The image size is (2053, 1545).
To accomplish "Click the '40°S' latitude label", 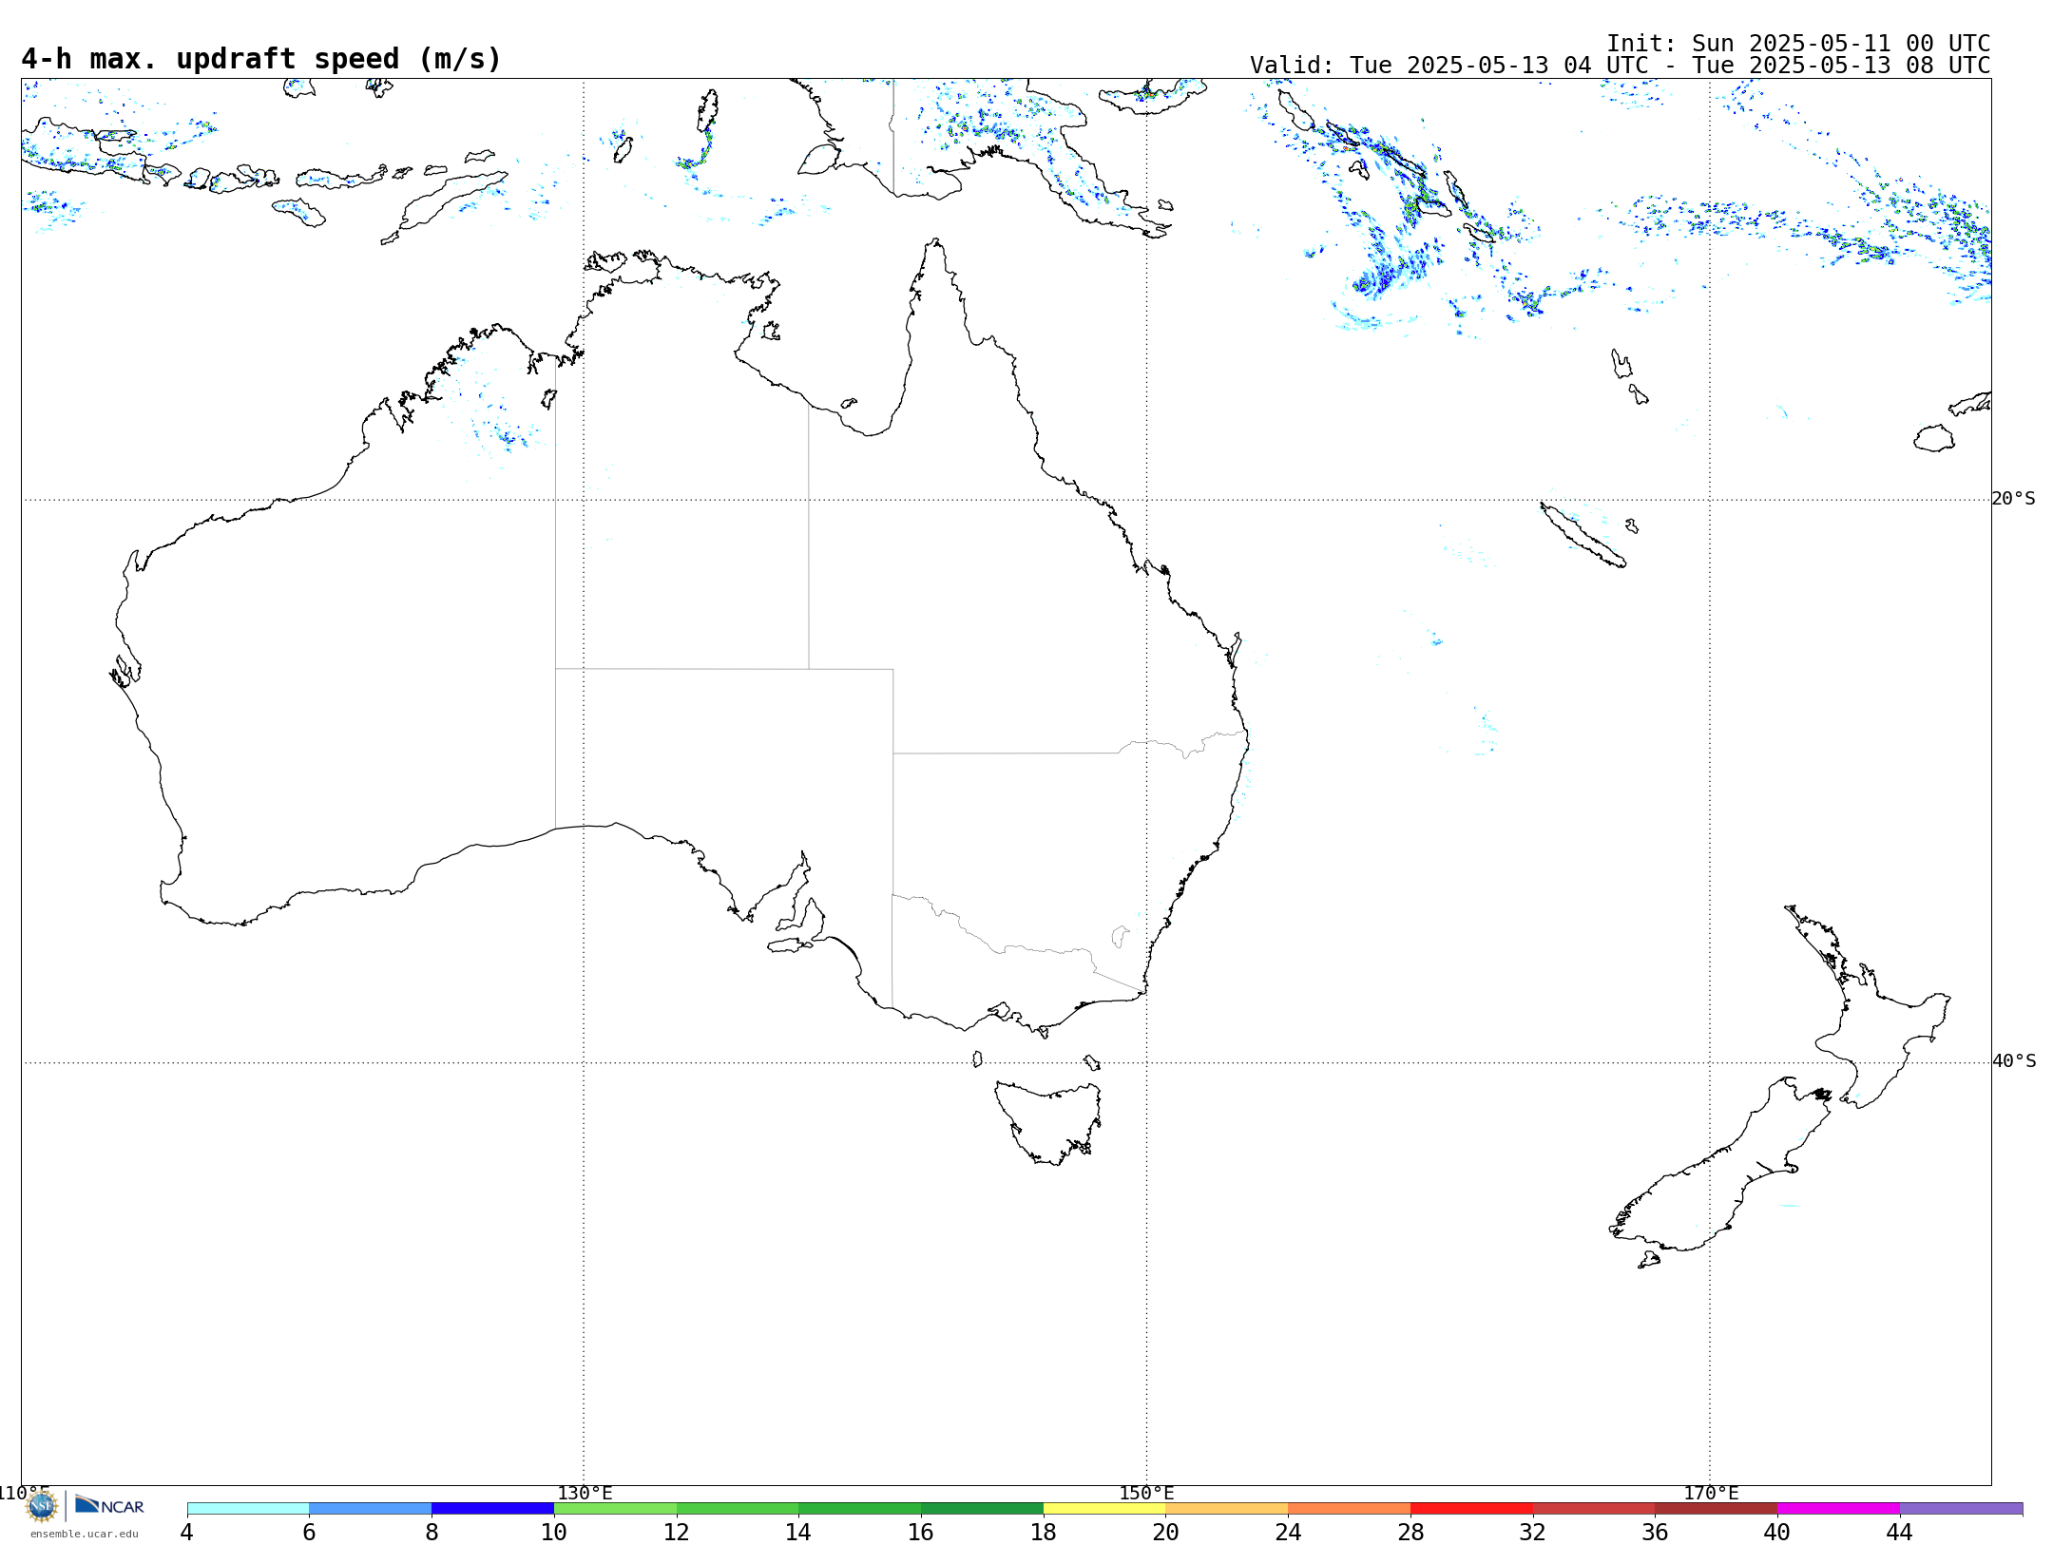I will (x=2014, y=1061).
